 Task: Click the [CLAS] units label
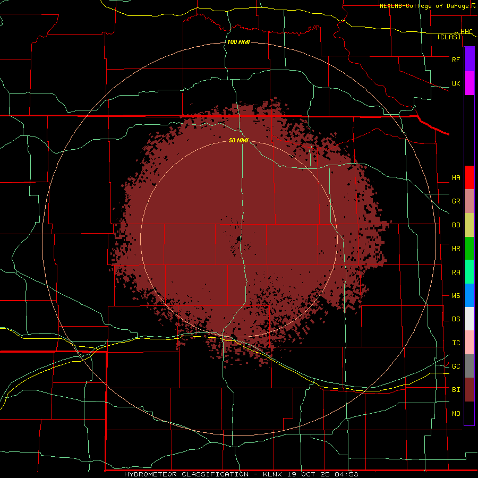coord(449,37)
